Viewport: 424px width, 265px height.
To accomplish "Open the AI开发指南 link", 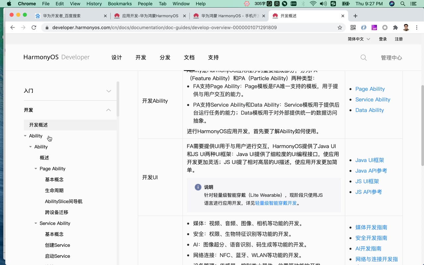I will [x=368, y=249].
